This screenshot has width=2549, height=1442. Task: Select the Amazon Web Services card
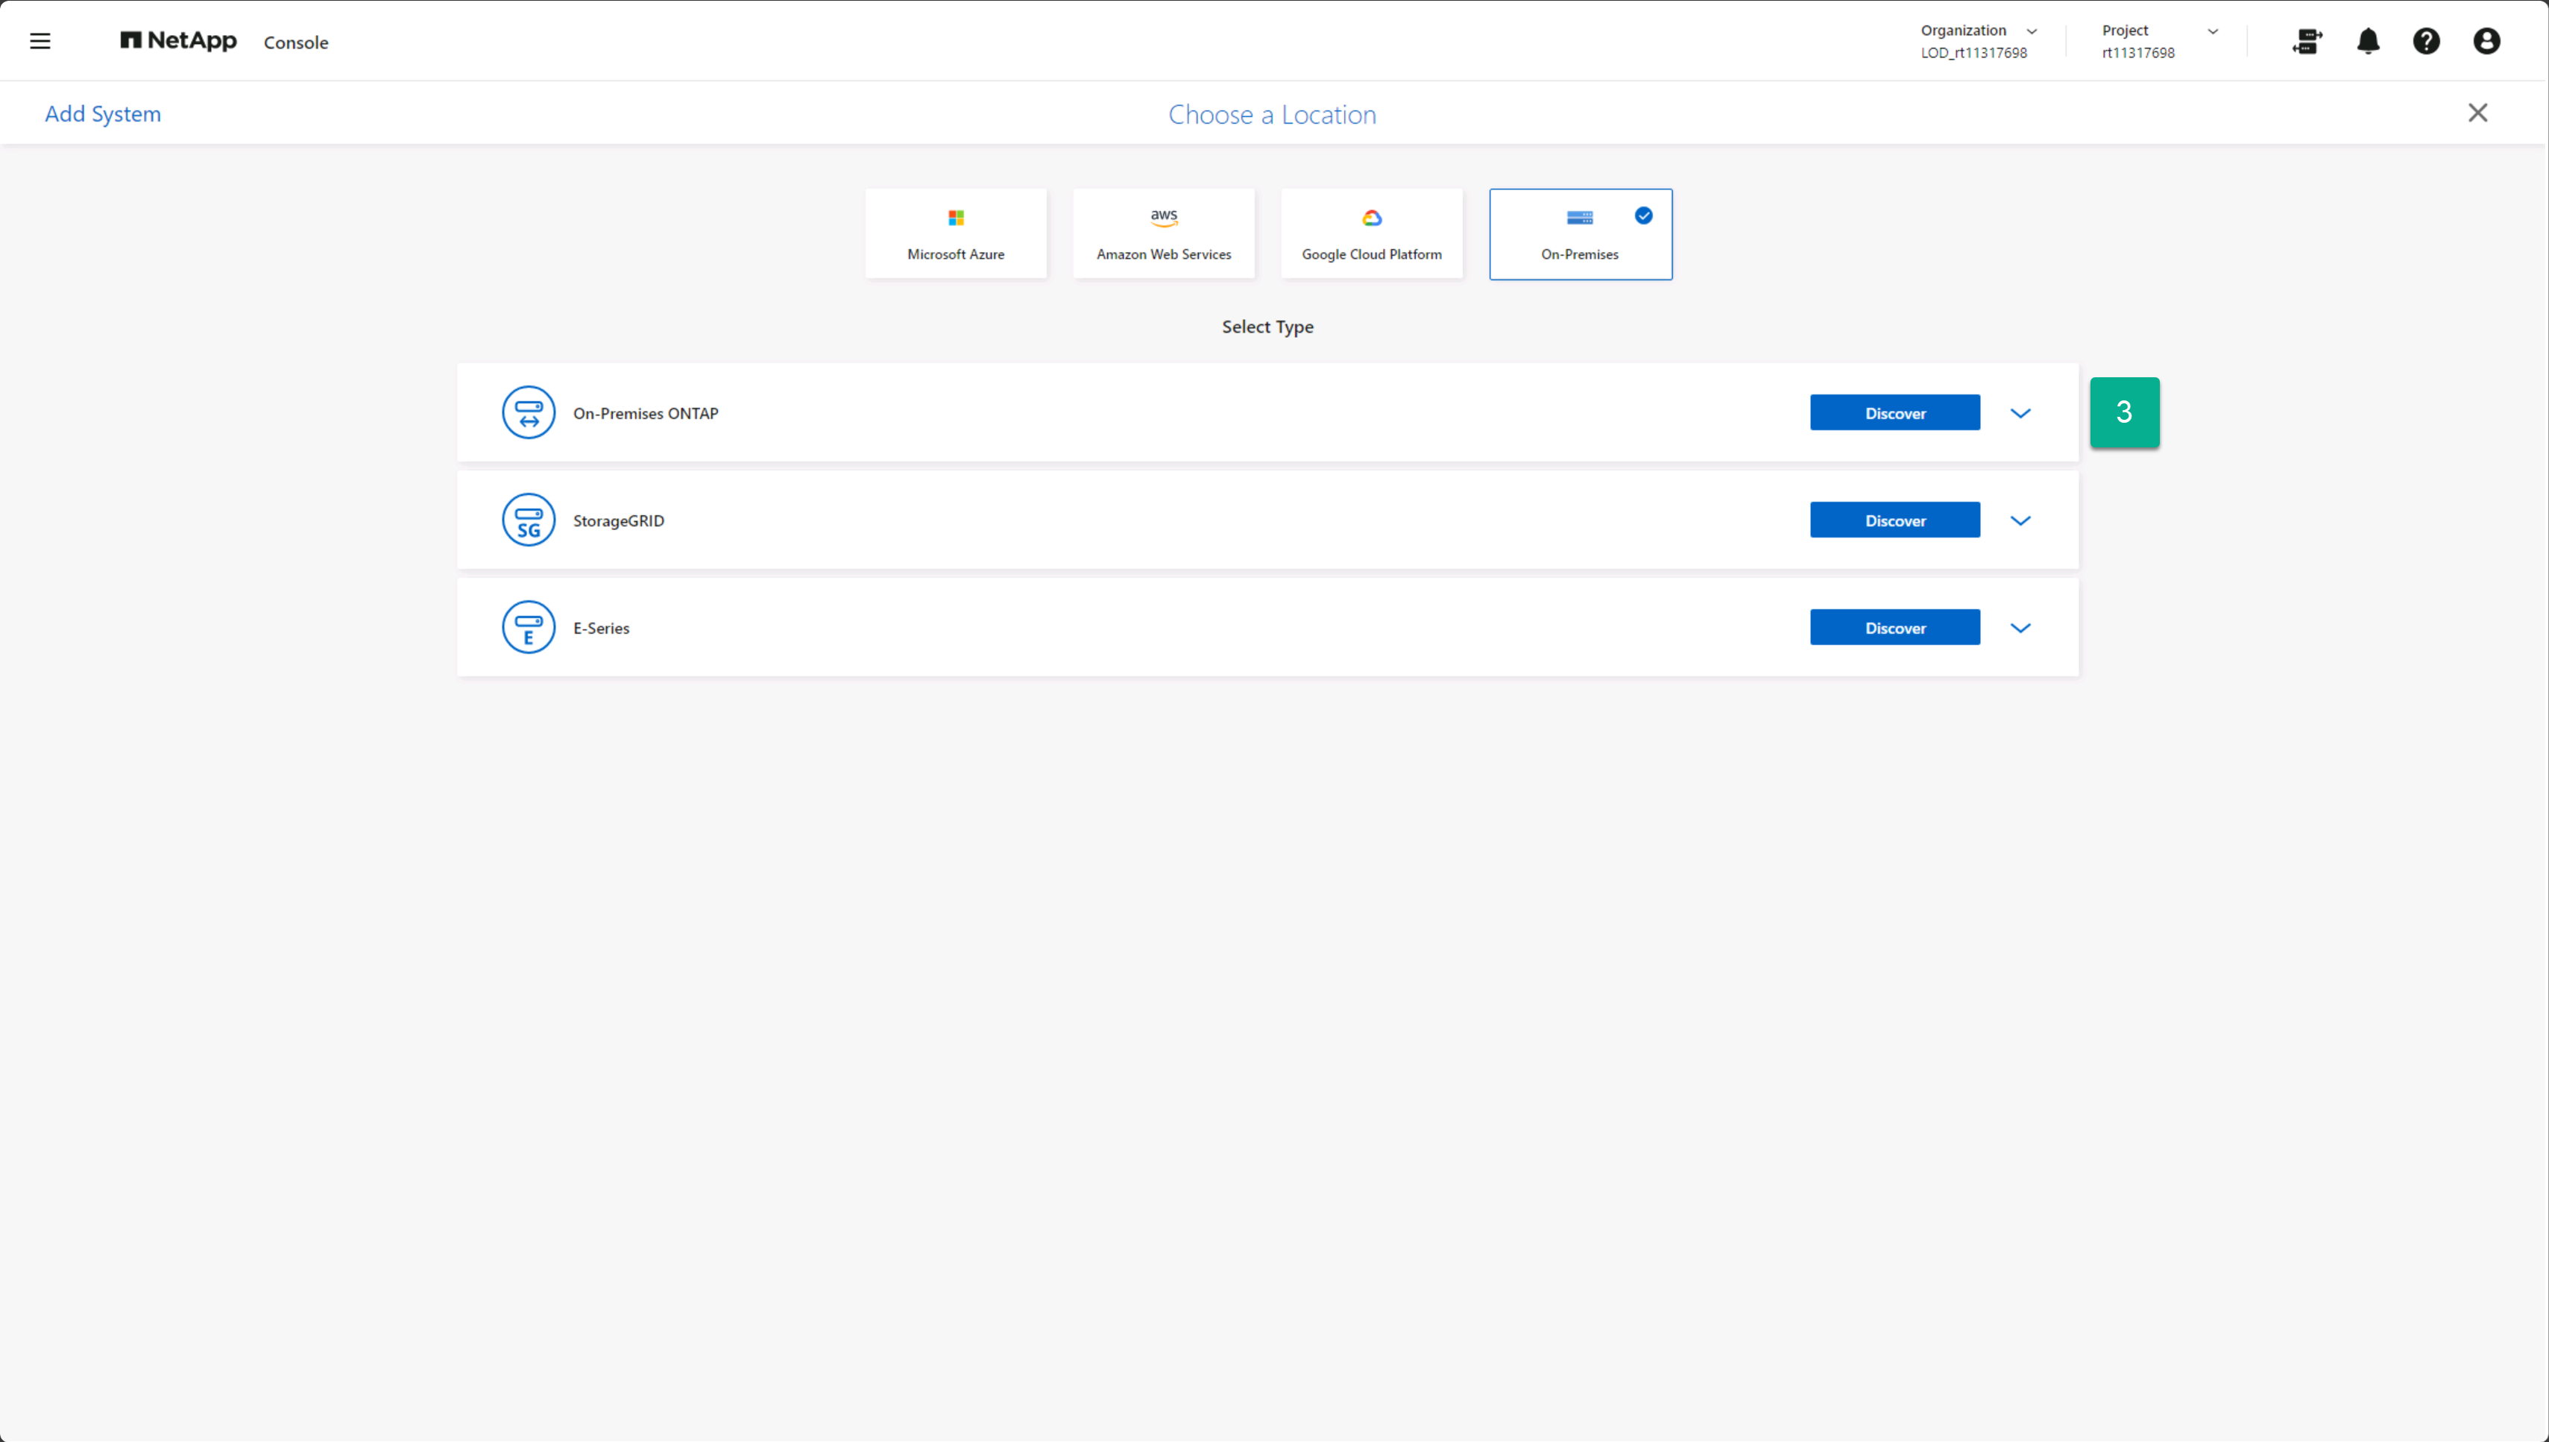(1164, 235)
